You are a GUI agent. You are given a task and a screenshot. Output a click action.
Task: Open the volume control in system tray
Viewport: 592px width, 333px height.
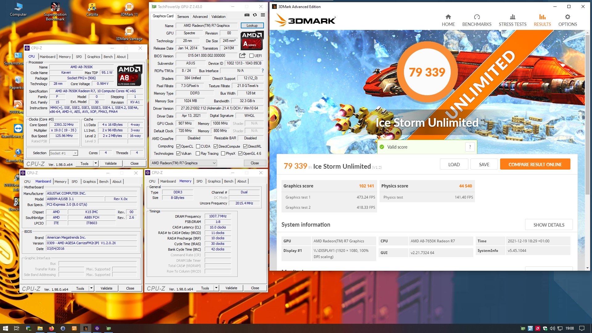(x=552, y=328)
